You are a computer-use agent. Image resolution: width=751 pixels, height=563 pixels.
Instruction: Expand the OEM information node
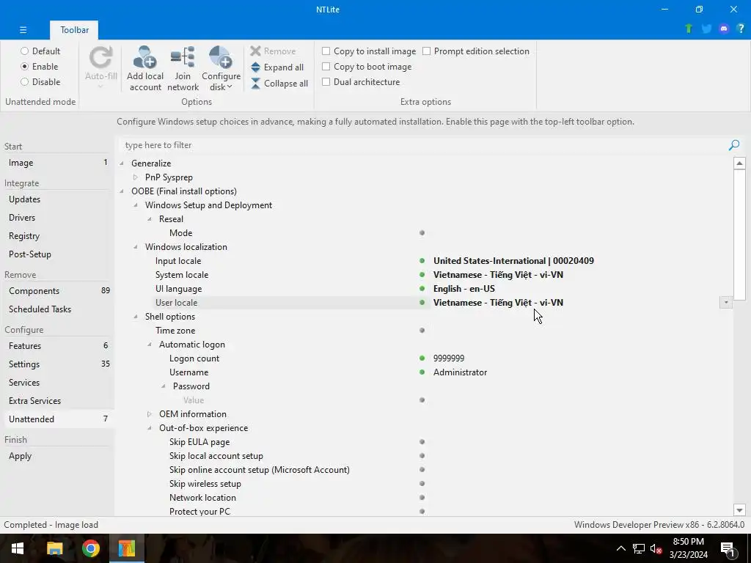click(x=150, y=414)
